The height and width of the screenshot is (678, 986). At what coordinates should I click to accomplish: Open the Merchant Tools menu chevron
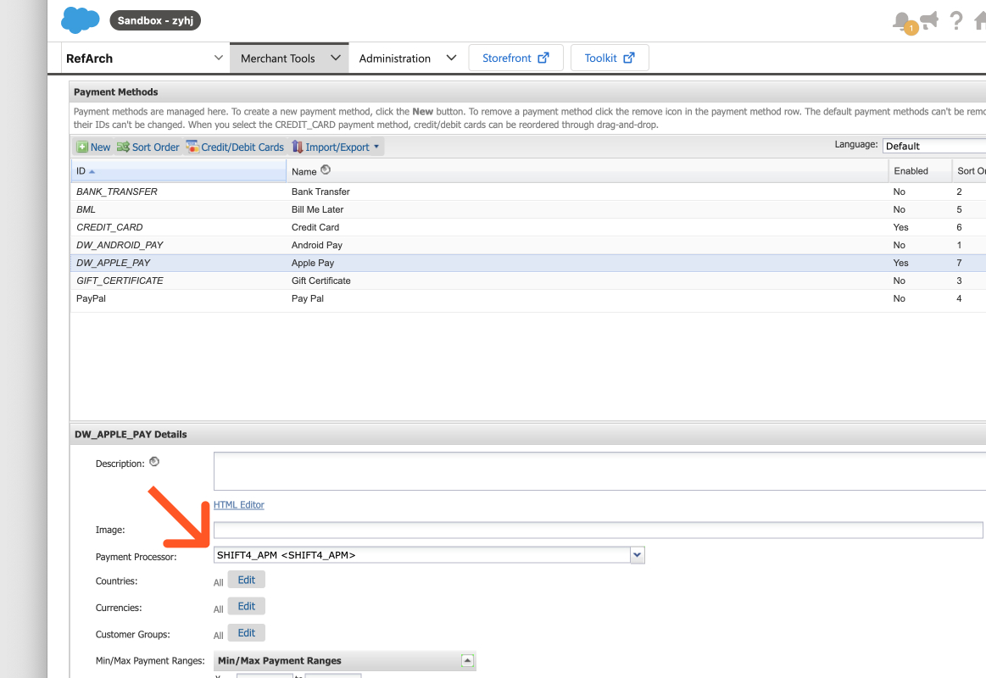[336, 58]
